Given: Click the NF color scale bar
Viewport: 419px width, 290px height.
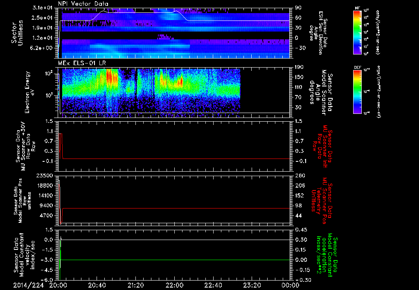Looking at the screenshot, I should tap(357, 32).
